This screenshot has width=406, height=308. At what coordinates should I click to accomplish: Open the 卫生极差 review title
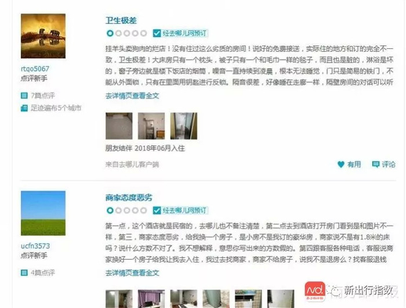[x=121, y=20]
